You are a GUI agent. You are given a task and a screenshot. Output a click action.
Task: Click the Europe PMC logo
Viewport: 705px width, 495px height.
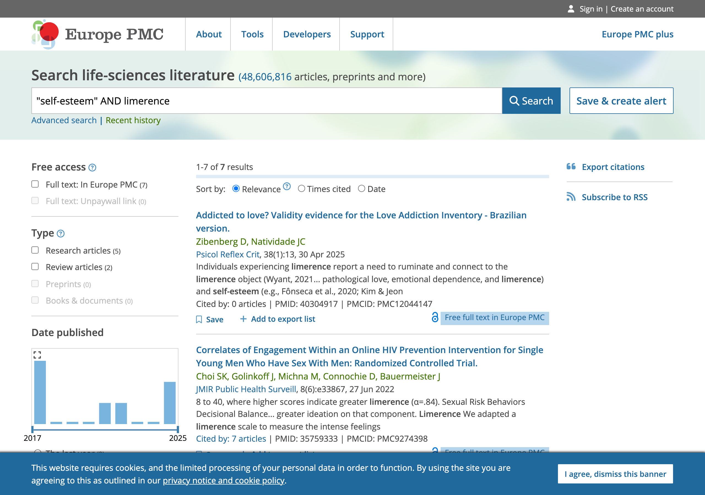(98, 34)
